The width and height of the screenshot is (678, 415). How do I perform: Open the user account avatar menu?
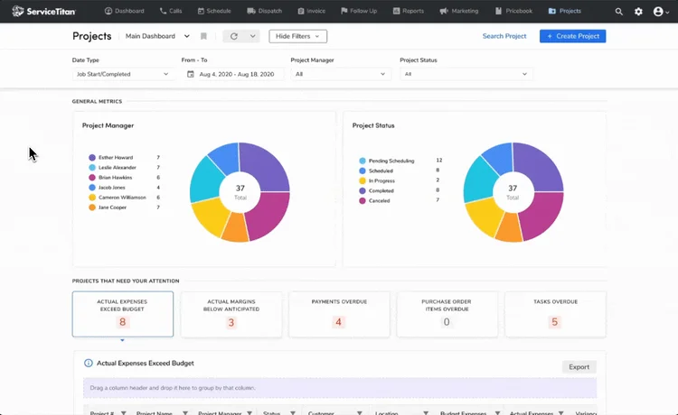point(661,12)
